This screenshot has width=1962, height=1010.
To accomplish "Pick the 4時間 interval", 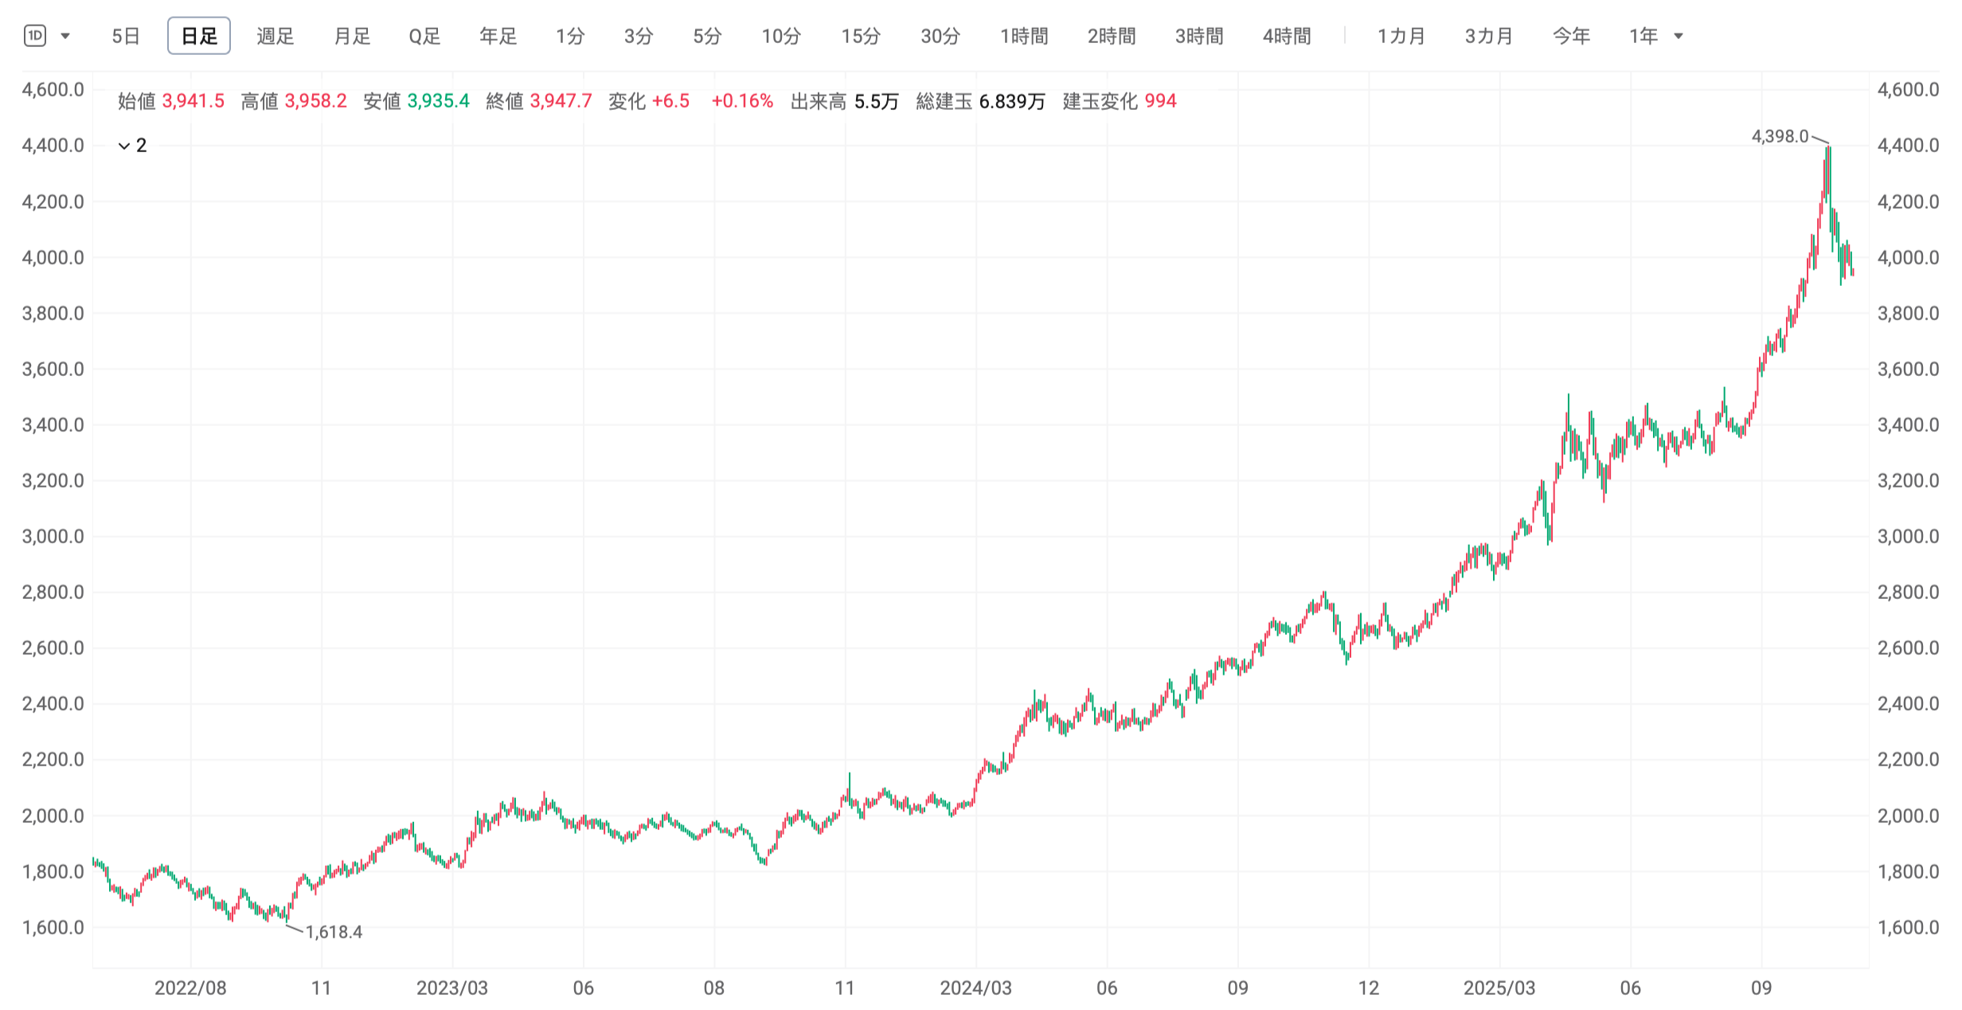I will click(1287, 36).
